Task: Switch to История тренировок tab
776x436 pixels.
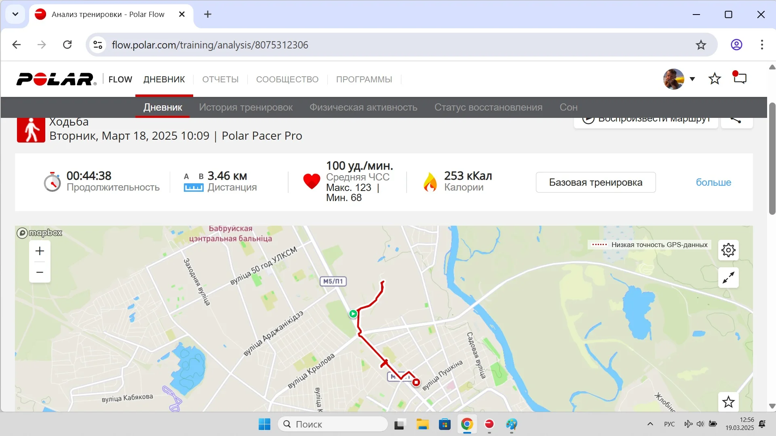Action: tap(246, 107)
